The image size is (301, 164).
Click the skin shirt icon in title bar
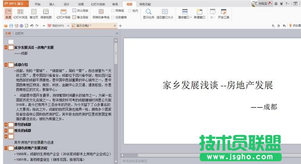pyautogui.click(x=281, y=4)
